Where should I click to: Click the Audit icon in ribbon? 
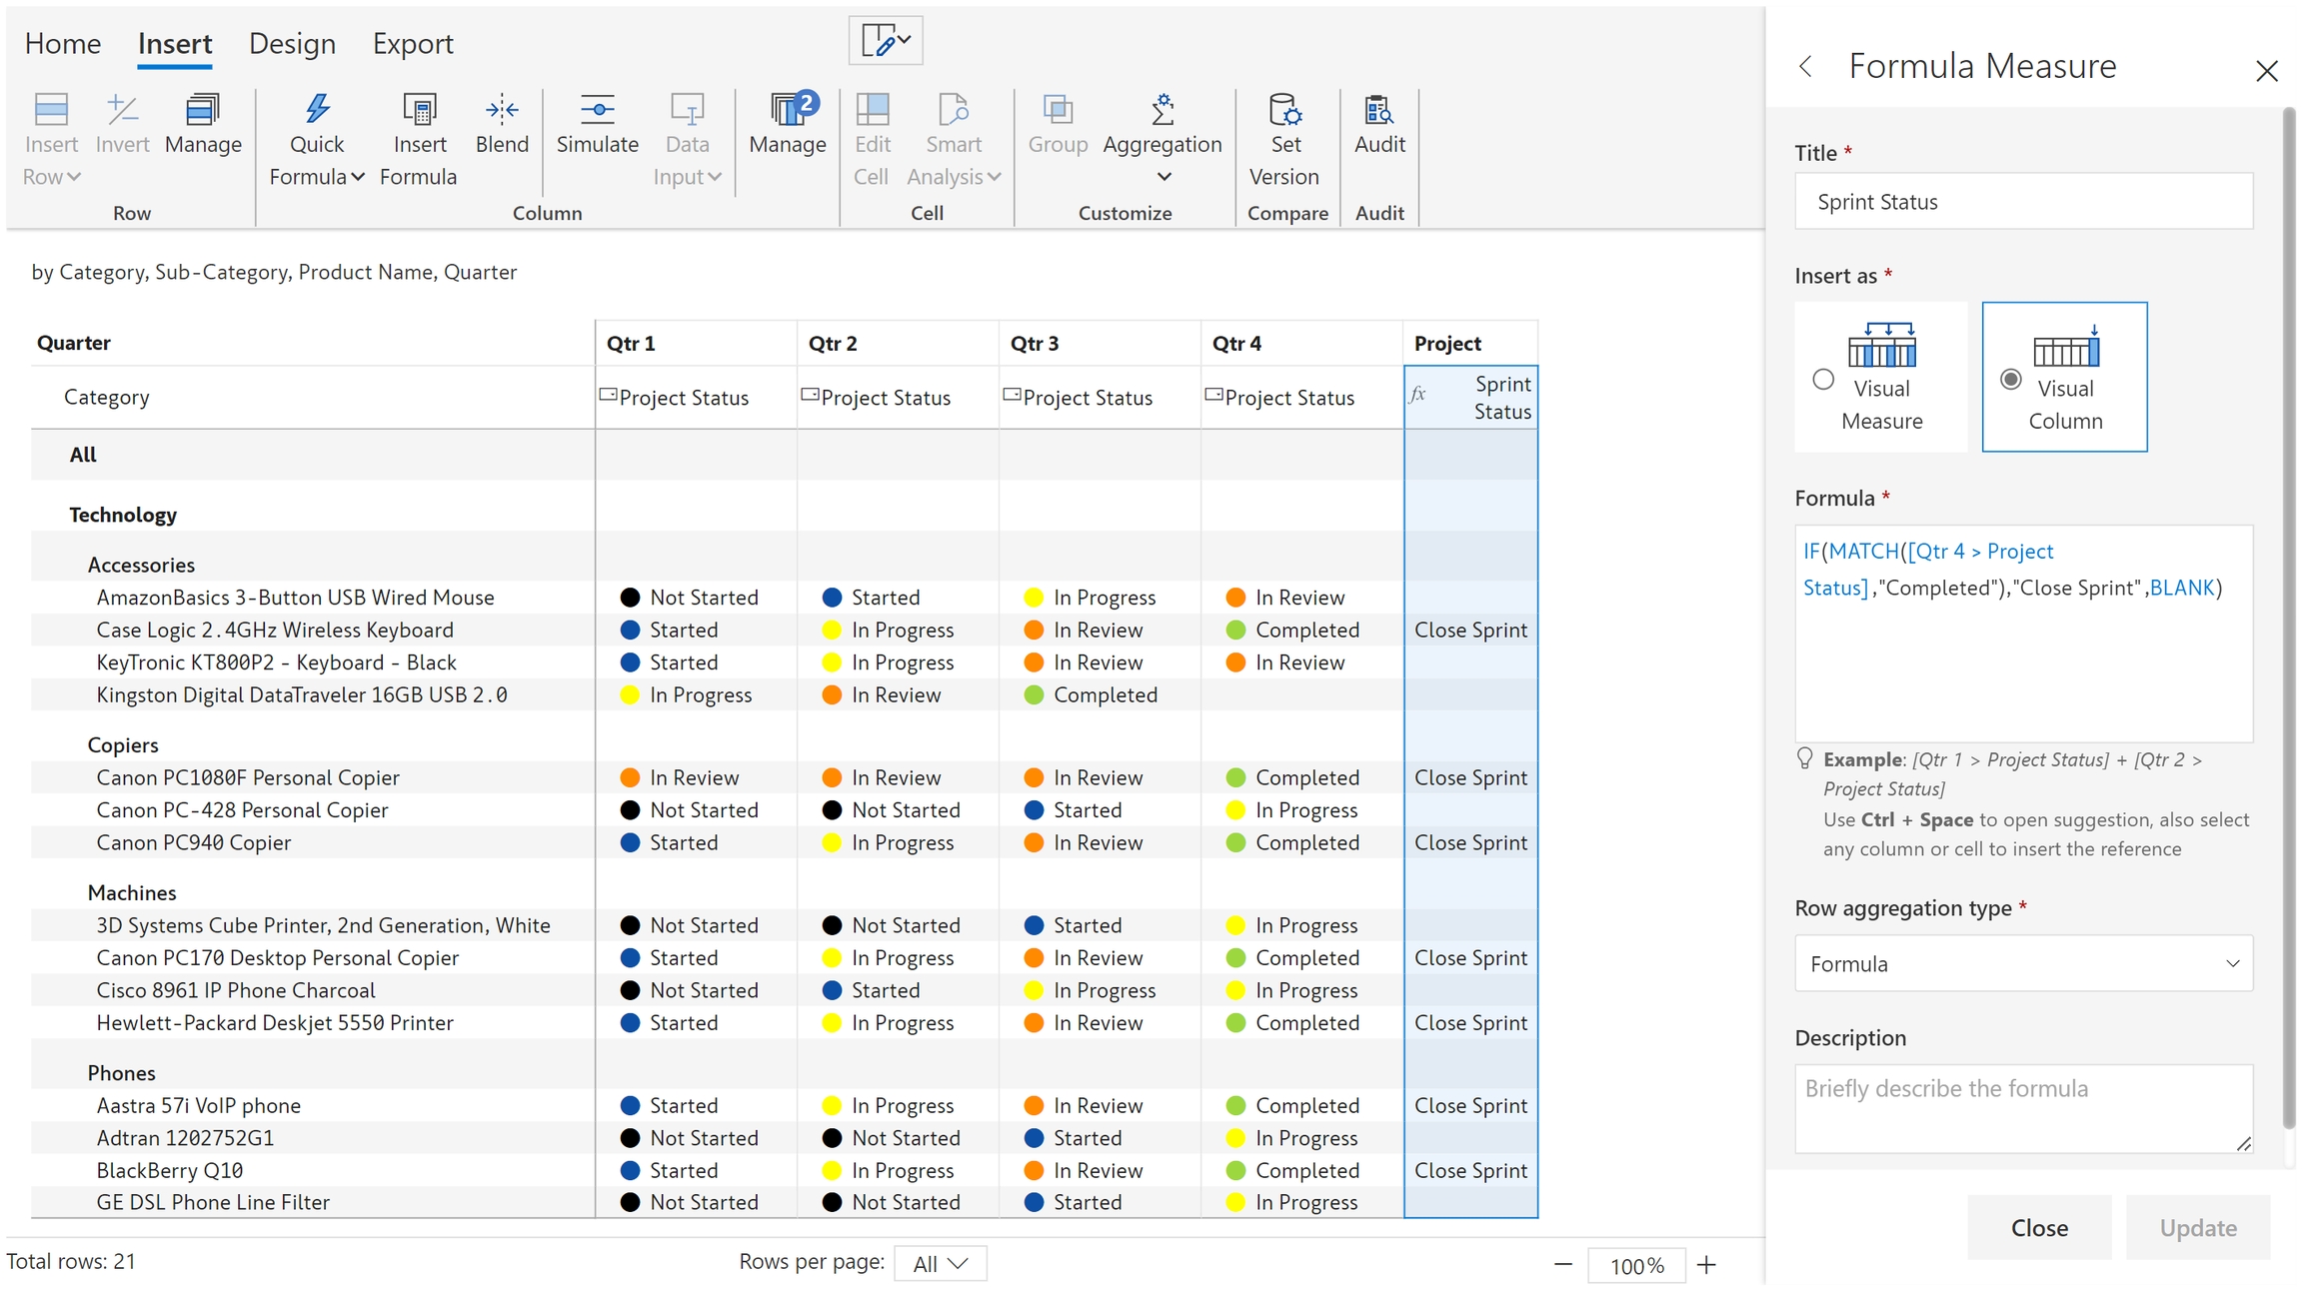click(1379, 110)
